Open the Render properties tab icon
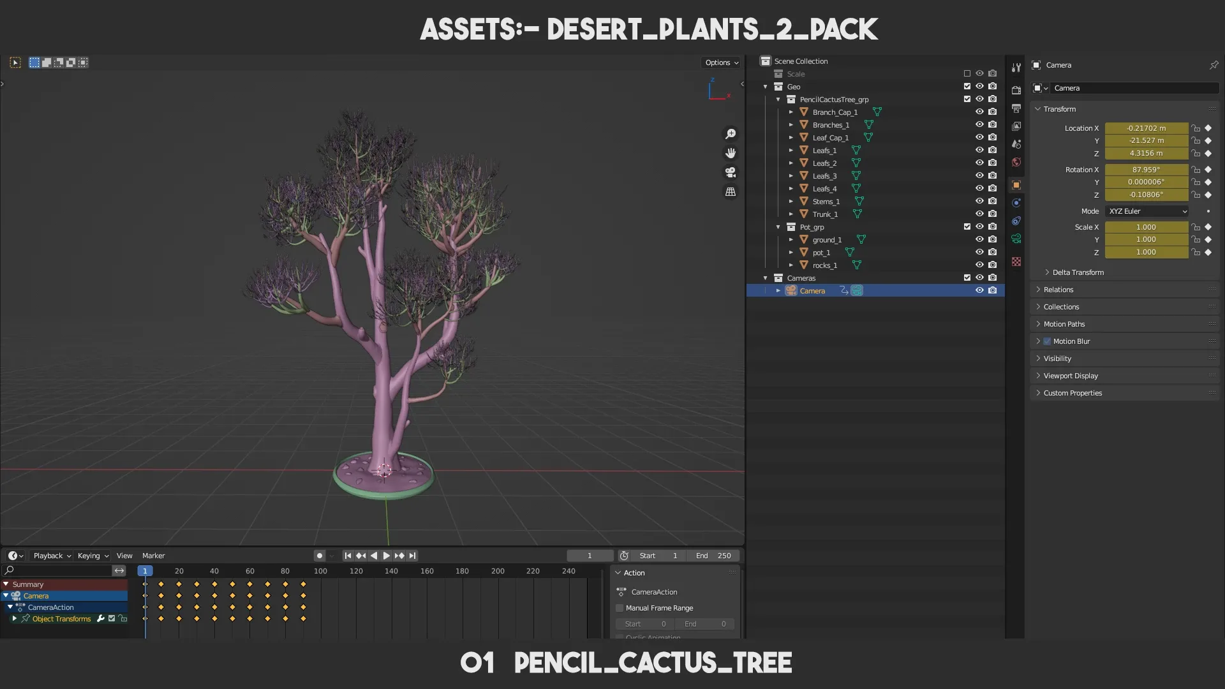The width and height of the screenshot is (1225, 689). coord(1016,90)
